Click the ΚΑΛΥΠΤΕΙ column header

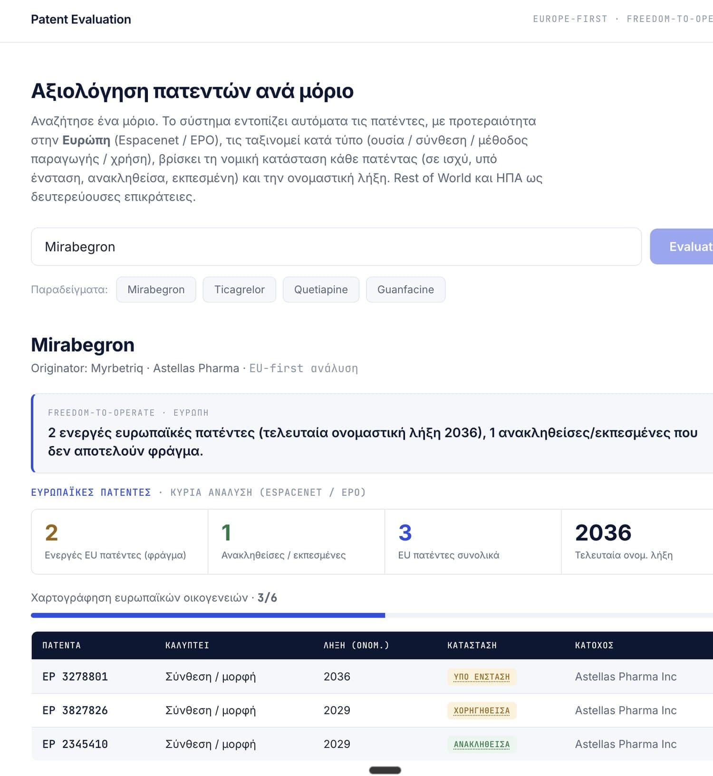187,645
